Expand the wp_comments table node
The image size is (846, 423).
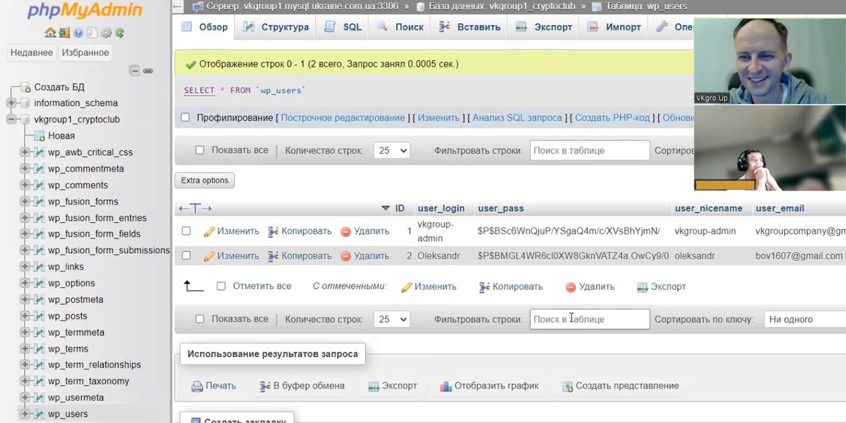24,185
